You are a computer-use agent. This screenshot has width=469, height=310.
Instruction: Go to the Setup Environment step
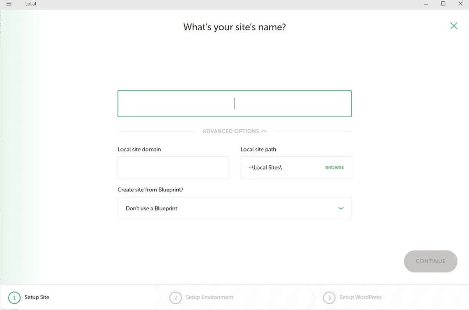tap(209, 298)
